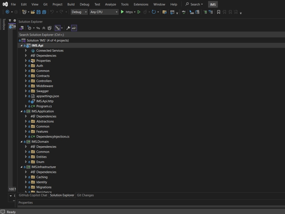The height and width of the screenshot is (214, 285).
Task: Click the browser window toolbar icon
Action: 172,12
